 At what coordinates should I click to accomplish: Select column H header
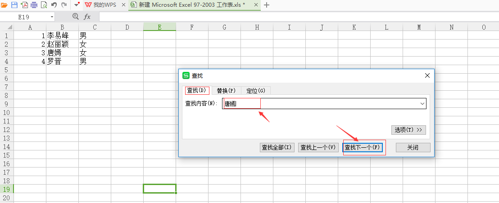click(x=257, y=27)
